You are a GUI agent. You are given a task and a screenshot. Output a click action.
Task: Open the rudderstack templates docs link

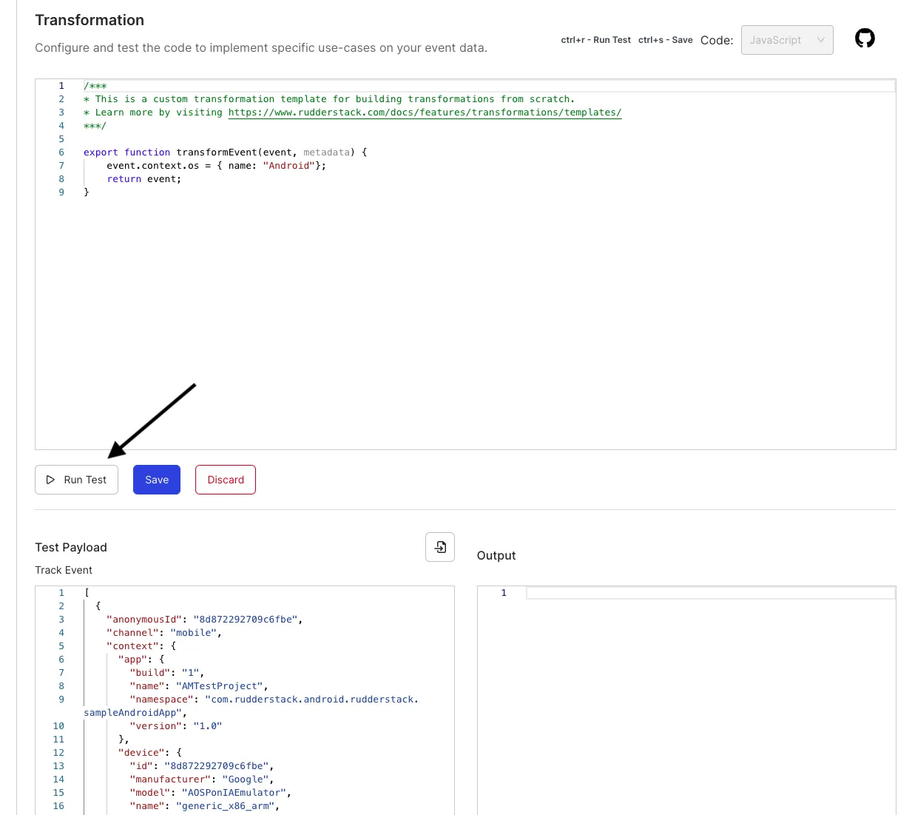tap(425, 113)
